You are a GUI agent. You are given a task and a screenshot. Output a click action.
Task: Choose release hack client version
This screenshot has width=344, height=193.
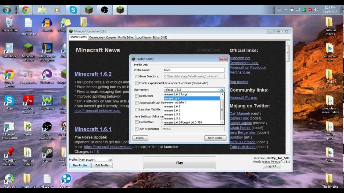[192, 102]
